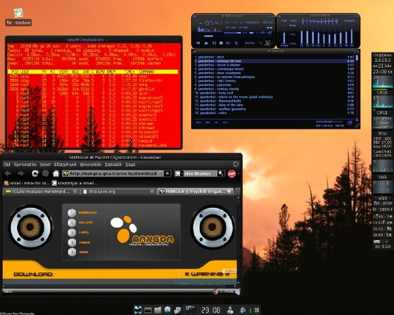Close the Xfce-Look.org tab

click(152, 192)
